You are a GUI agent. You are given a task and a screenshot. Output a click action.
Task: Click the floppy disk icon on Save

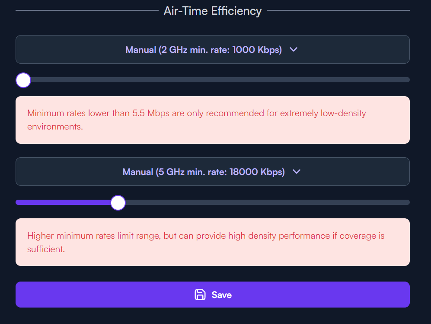click(x=200, y=295)
